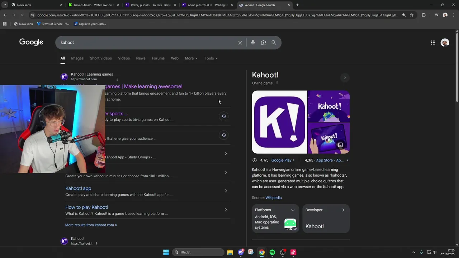Expand the Kahoot! knowledge panel arrow

tap(345, 78)
